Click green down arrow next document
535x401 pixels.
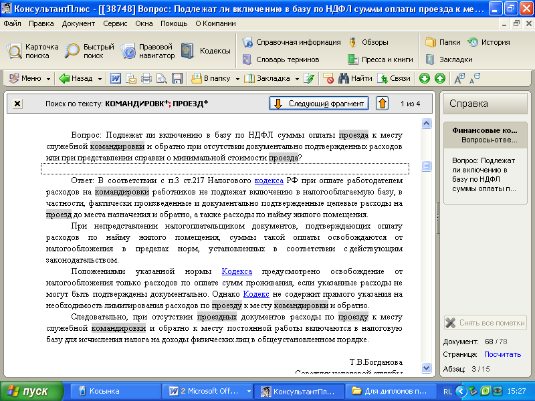425,78
